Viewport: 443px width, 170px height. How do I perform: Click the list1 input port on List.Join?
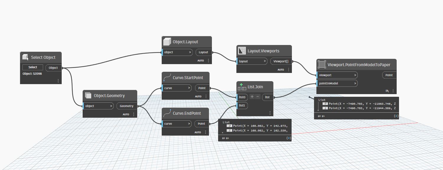(242, 105)
